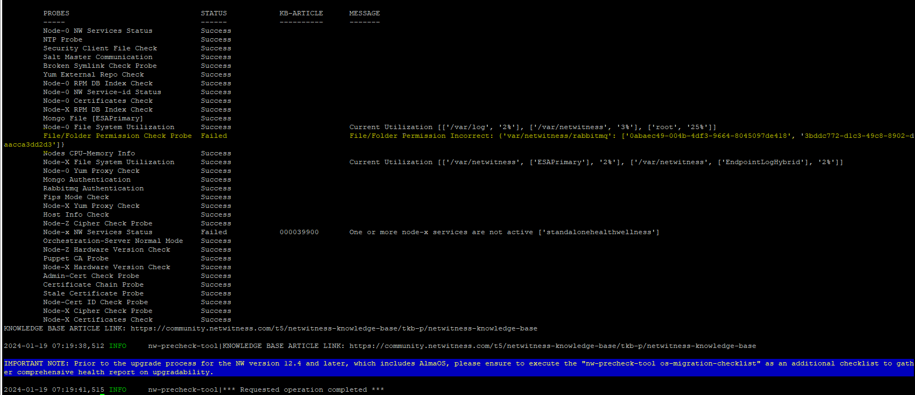Viewport: 915px width, 395px height.
Task: Click Success status for Fips Mode Check
Action: click(x=216, y=197)
